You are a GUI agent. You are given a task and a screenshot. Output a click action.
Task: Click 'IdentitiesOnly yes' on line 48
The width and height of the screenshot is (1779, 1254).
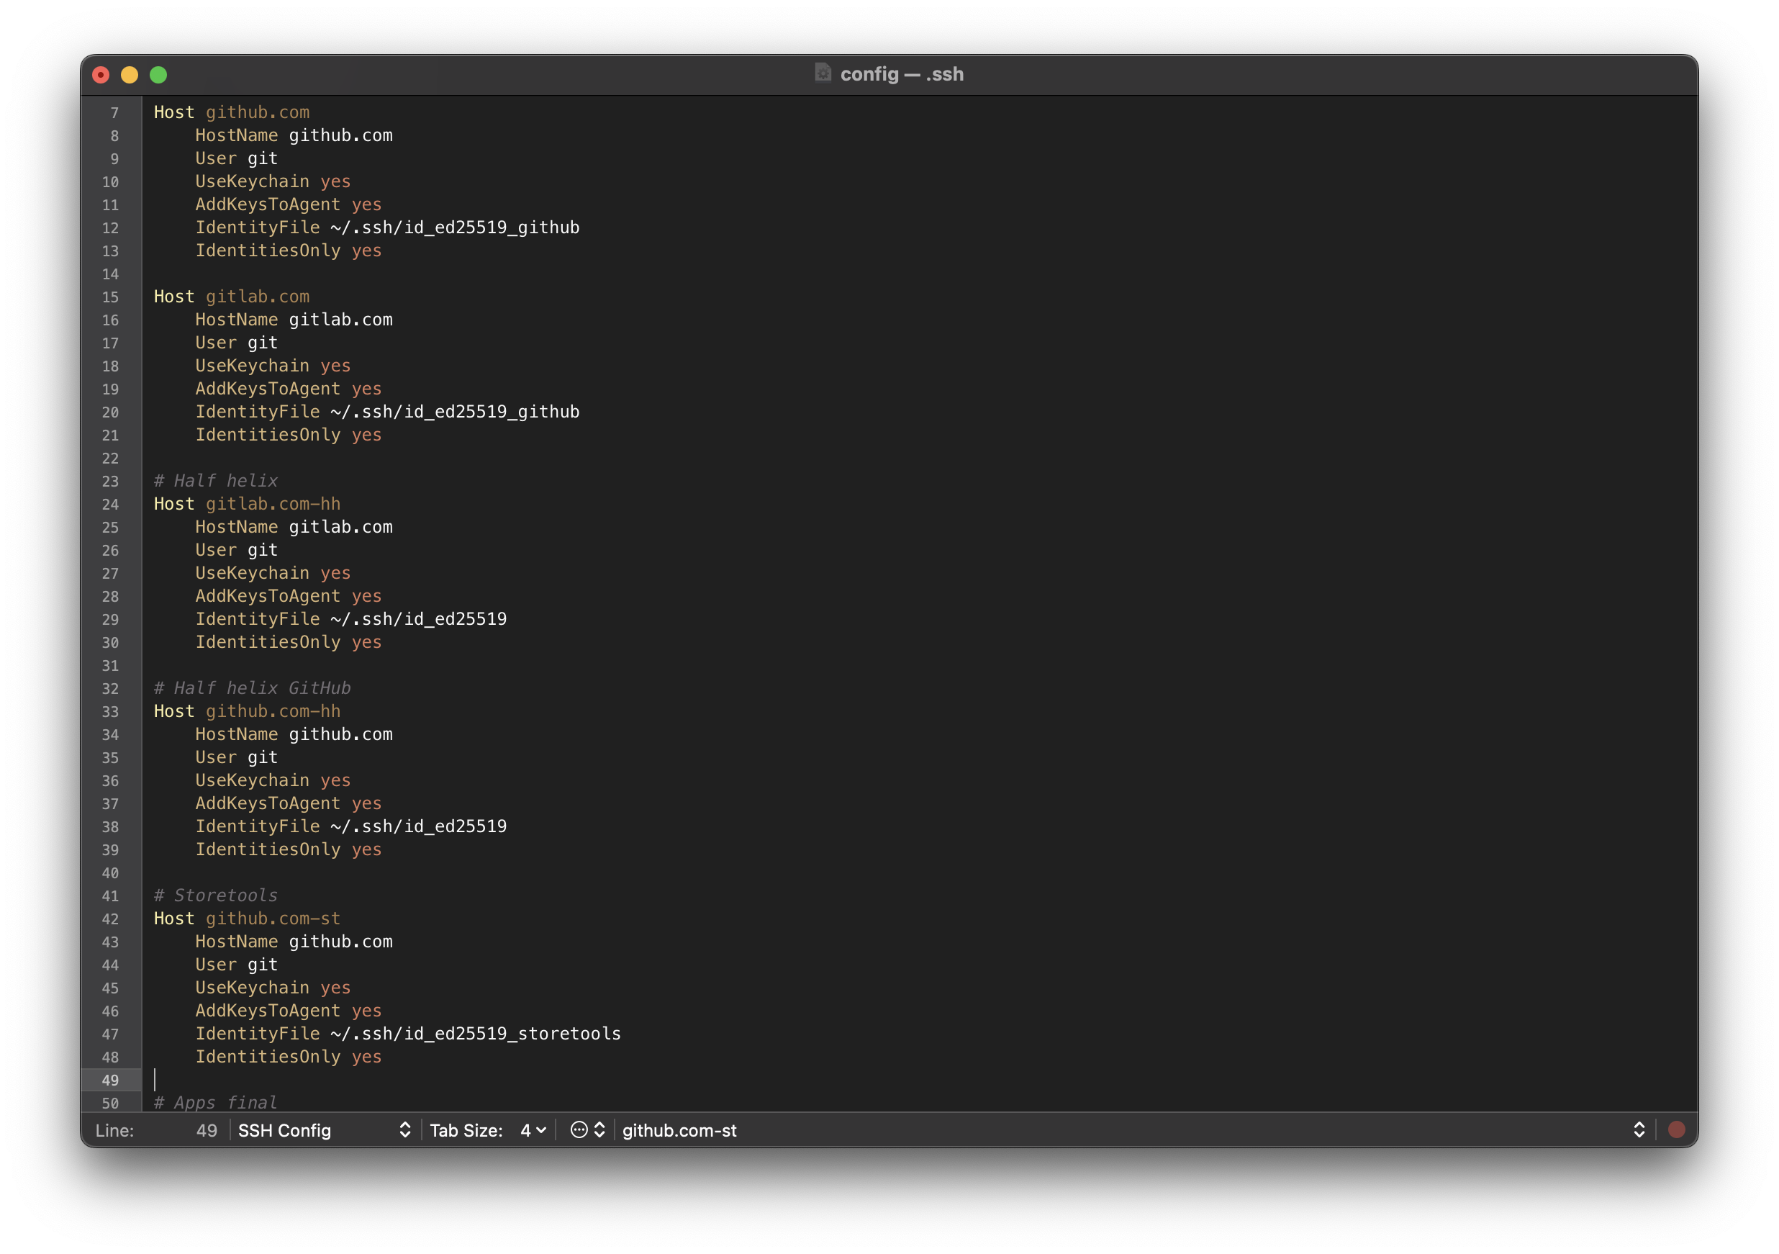tap(289, 1056)
